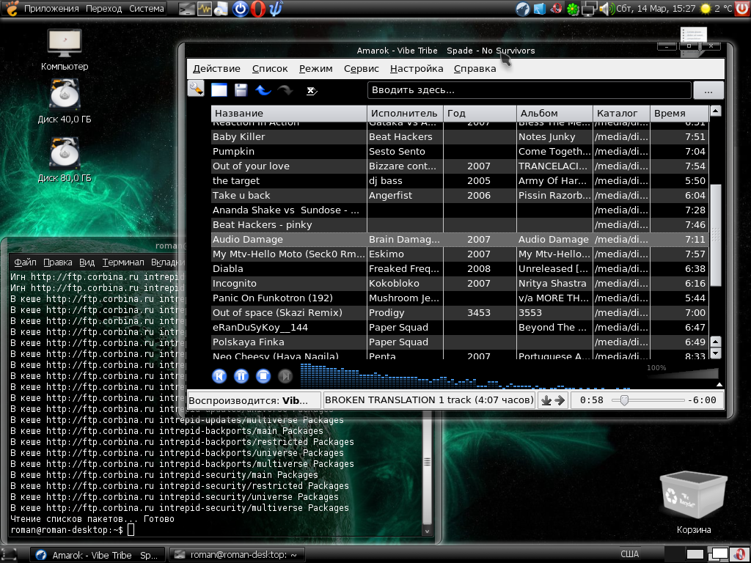Click the playlist vertical scrollbar thumb
This screenshot has width=751, height=563.
click(x=716, y=235)
